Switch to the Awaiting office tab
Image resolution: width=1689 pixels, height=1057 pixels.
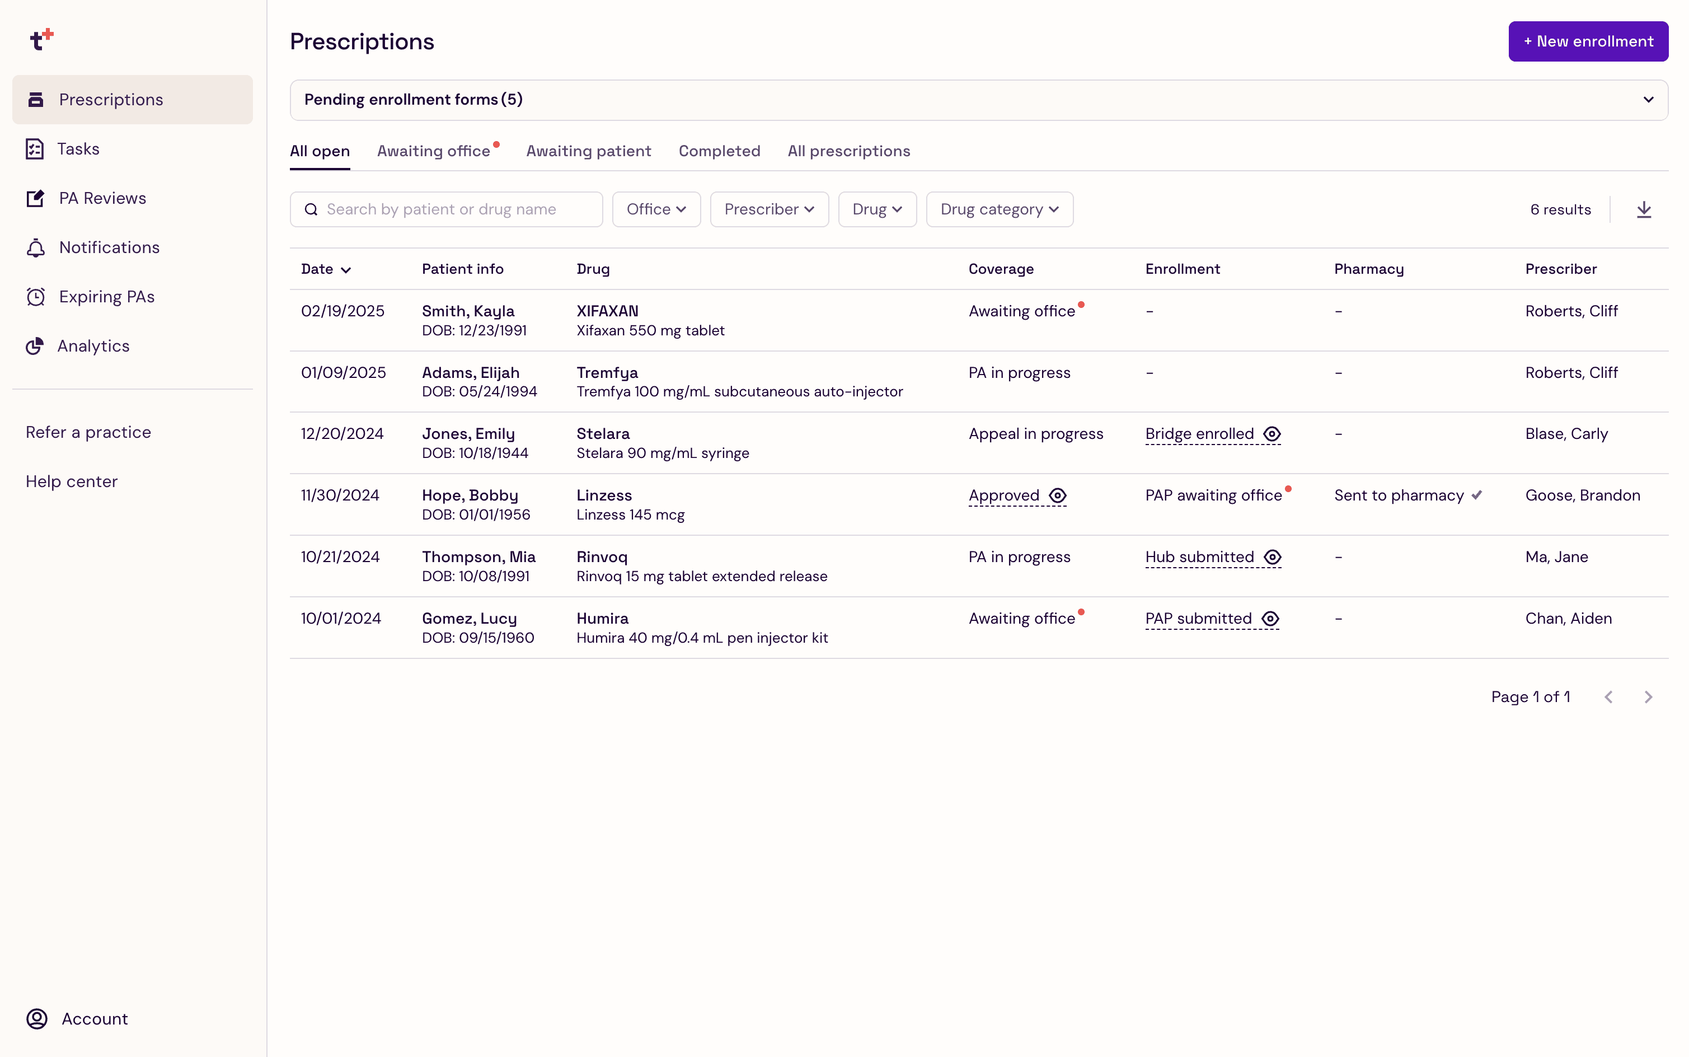coord(433,151)
